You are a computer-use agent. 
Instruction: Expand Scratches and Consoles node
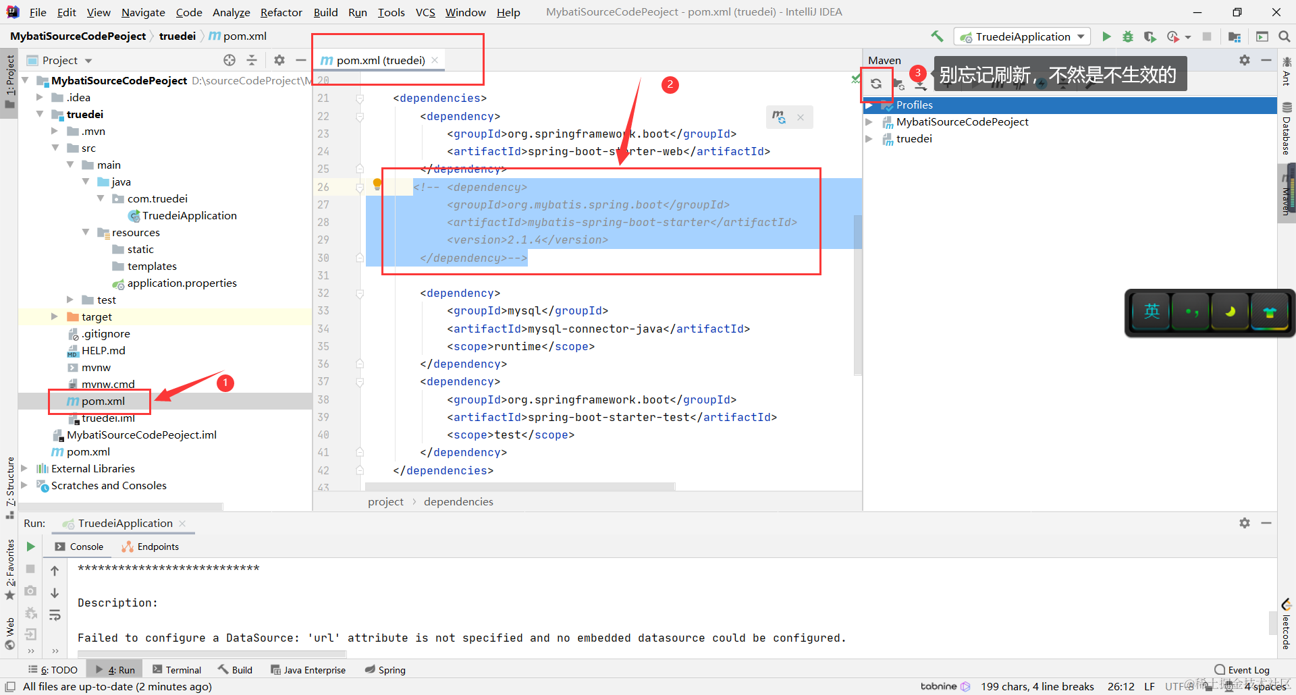(x=24, y=485)
